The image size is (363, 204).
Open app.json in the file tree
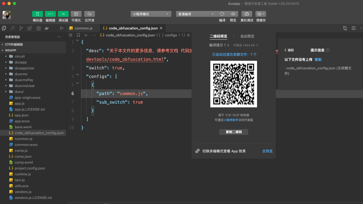33,115
